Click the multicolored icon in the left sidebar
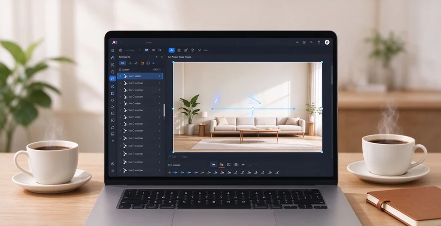Screen dimensions: 441x226 pos(113,86)
